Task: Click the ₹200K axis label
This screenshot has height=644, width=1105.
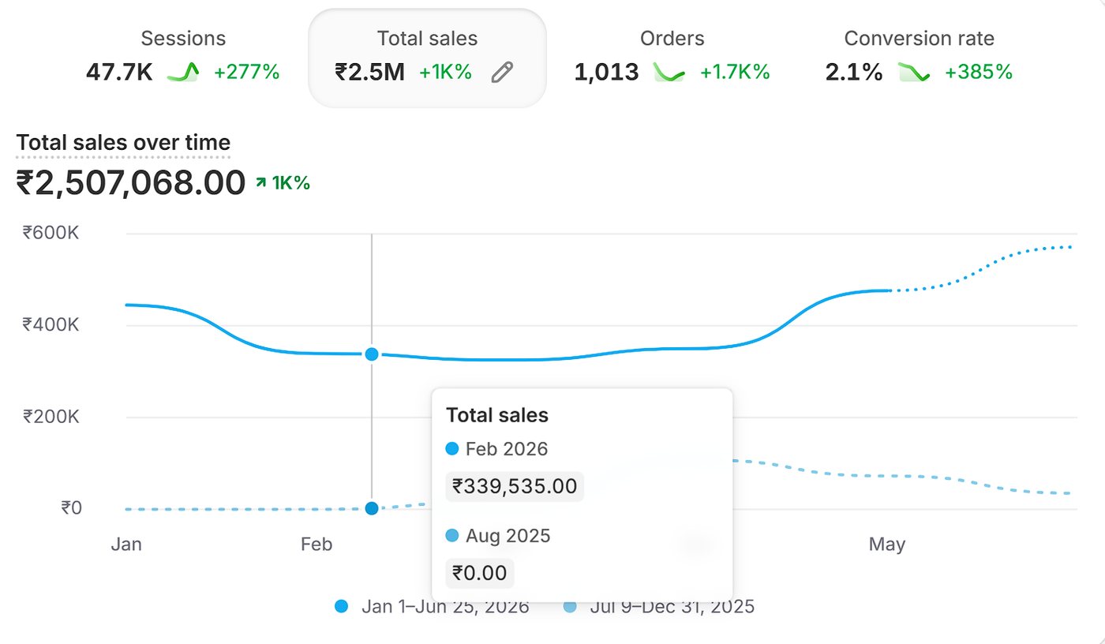Action: tap(51, 417)
